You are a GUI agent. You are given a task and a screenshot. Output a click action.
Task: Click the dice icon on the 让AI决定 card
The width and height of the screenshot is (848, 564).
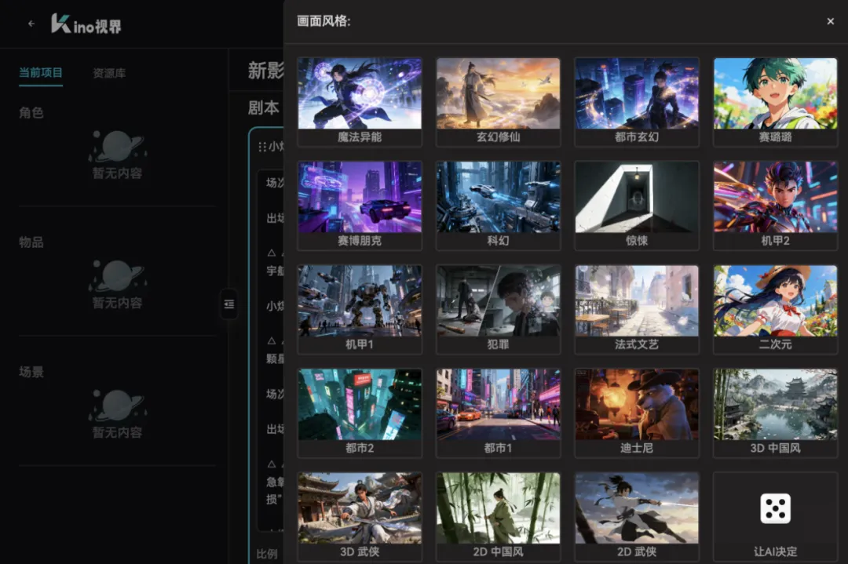click(775, 508)
